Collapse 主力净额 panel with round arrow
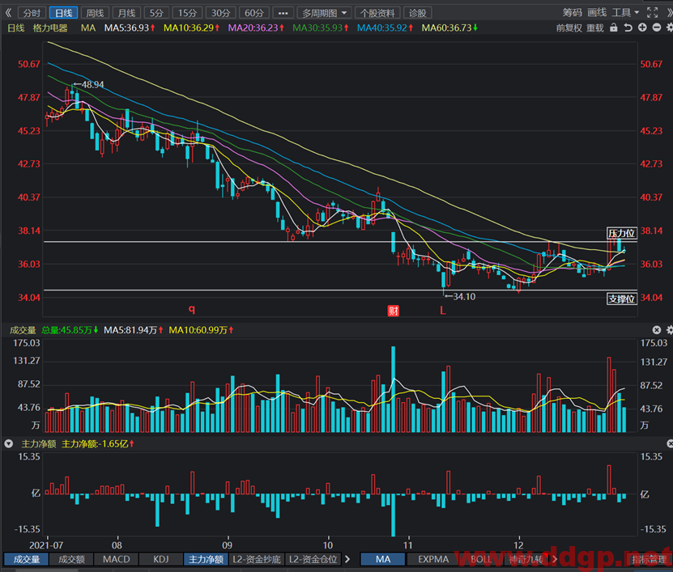This screenshot has width=673, height=572. tap(9, 443)
